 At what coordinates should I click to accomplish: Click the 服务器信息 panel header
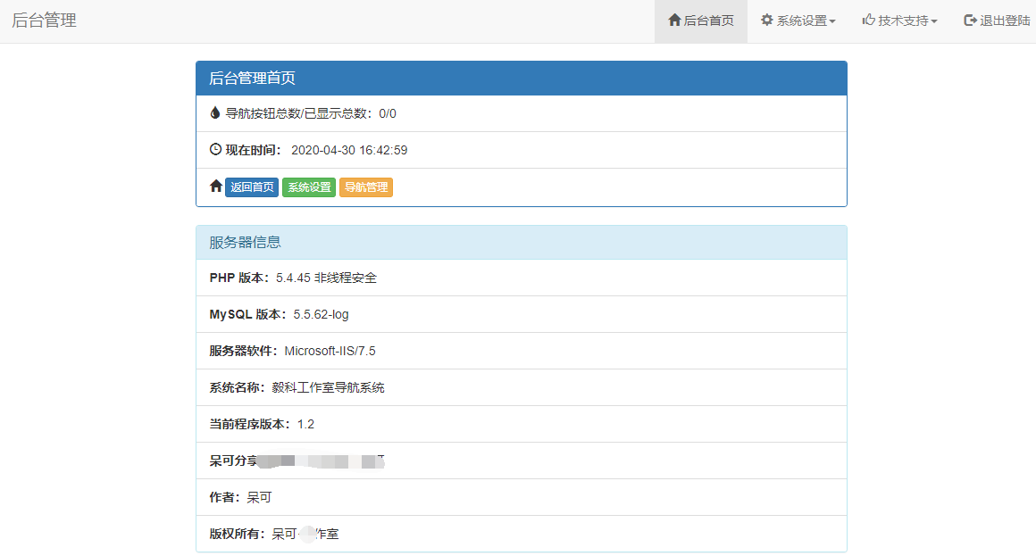click(522, 243)
